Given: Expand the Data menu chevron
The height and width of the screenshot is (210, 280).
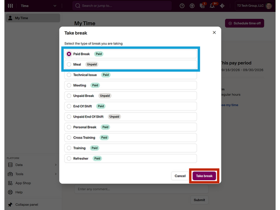Looking at the screenshot, I should pos(56,165).
